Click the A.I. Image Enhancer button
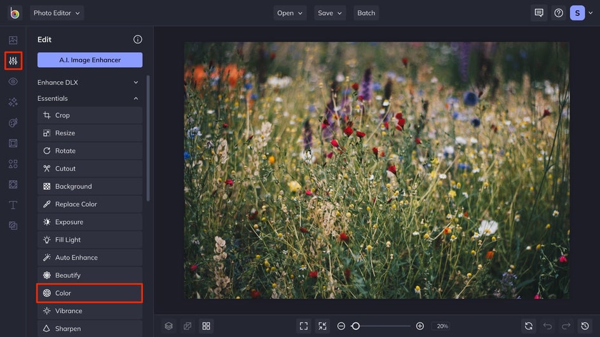This screenshot has width=600, height=337. point(90,60)
